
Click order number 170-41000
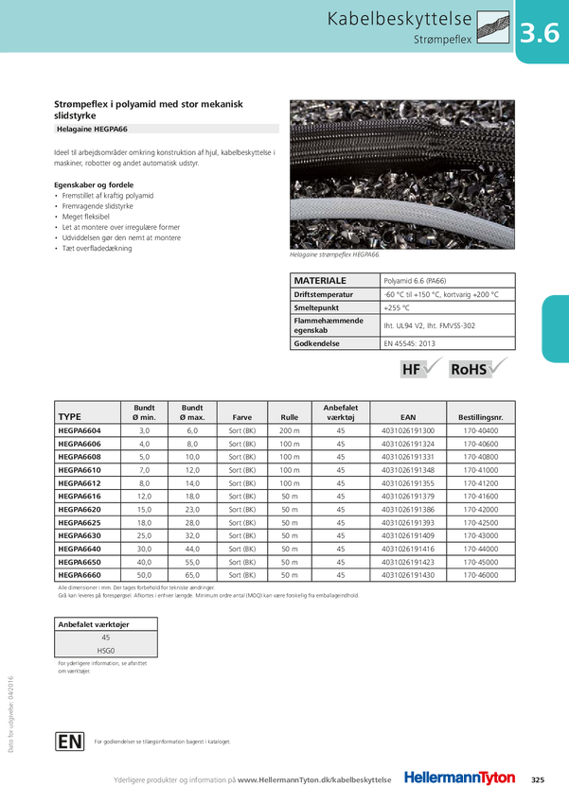tap(481, 470)
